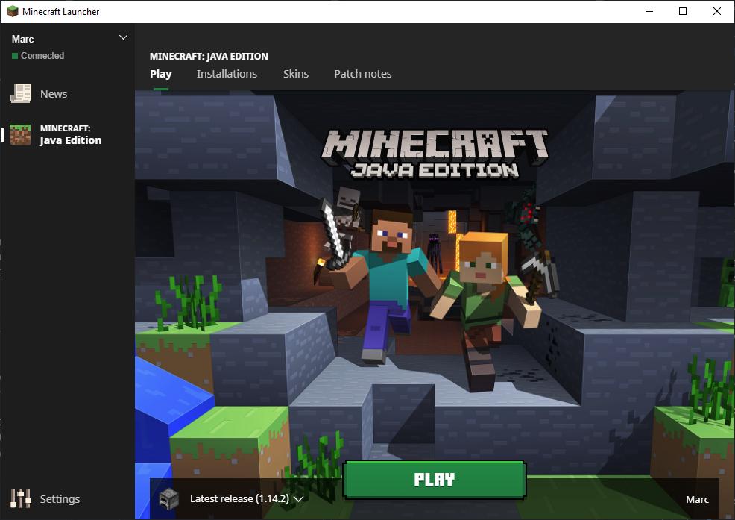Click the green Connected status indicator square
Image resolution: width=735 pixels, height=520 pixels.
(14, 56)
